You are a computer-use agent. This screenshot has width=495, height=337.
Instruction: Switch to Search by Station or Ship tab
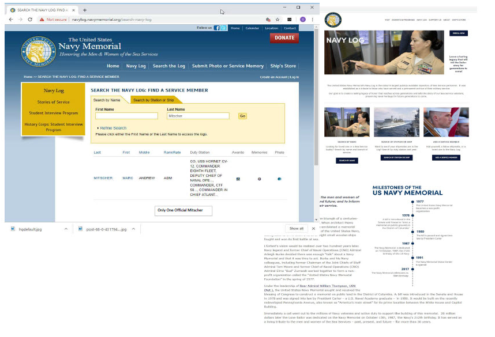(x=153, y=100)
